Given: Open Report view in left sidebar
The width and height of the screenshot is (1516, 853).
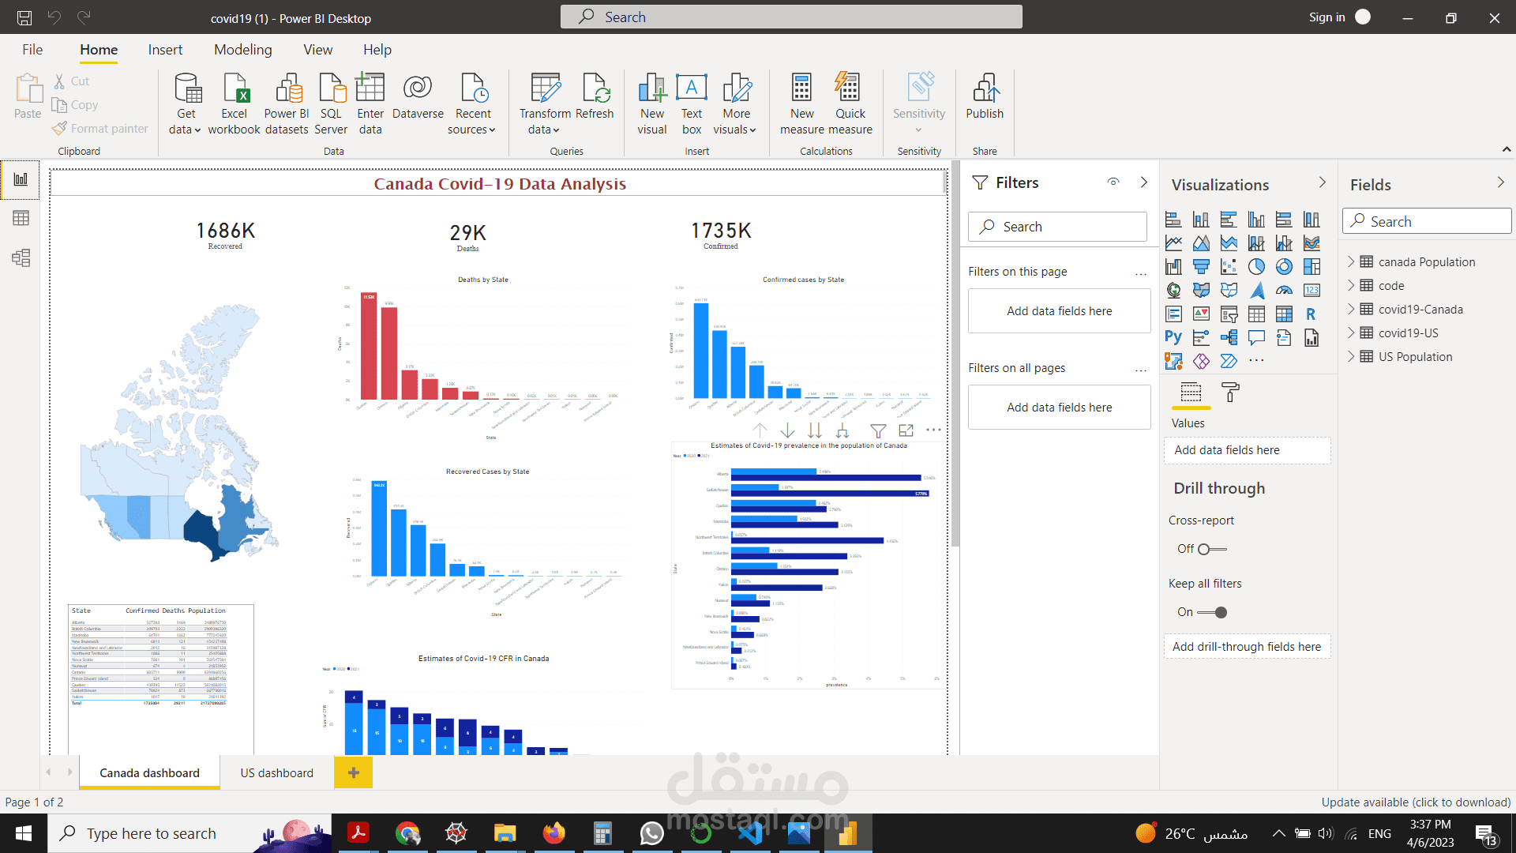Looking at the screenshot, I should click(x=21, y=179).
